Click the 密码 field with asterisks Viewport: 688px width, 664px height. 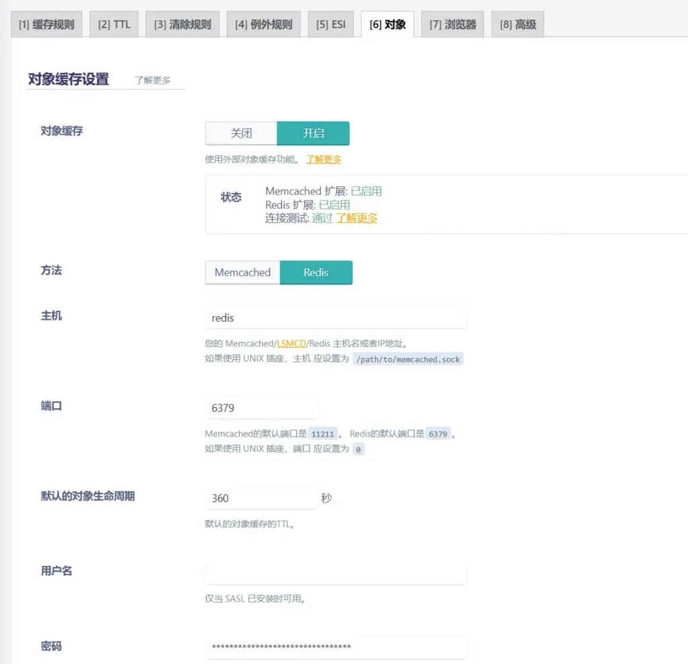pyautogui.click(x=336, y=647)
